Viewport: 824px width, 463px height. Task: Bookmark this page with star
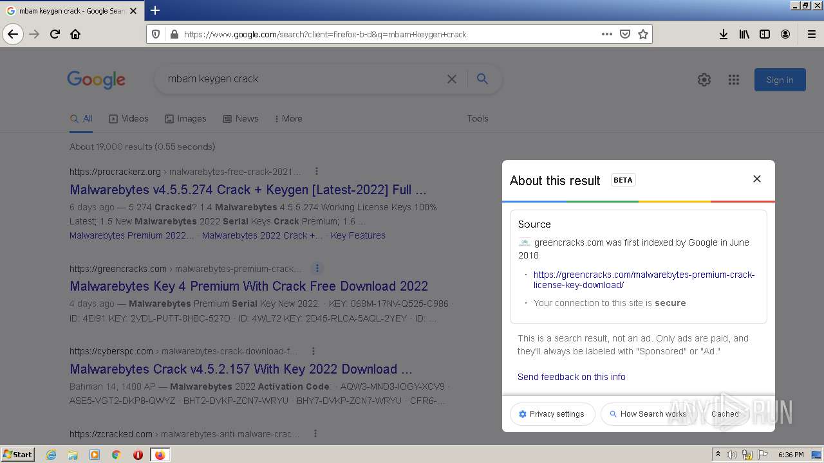point(642,34)
